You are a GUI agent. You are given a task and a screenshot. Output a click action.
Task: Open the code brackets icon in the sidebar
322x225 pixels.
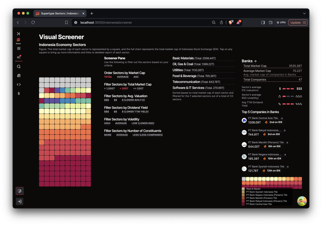tap(19, 84)
